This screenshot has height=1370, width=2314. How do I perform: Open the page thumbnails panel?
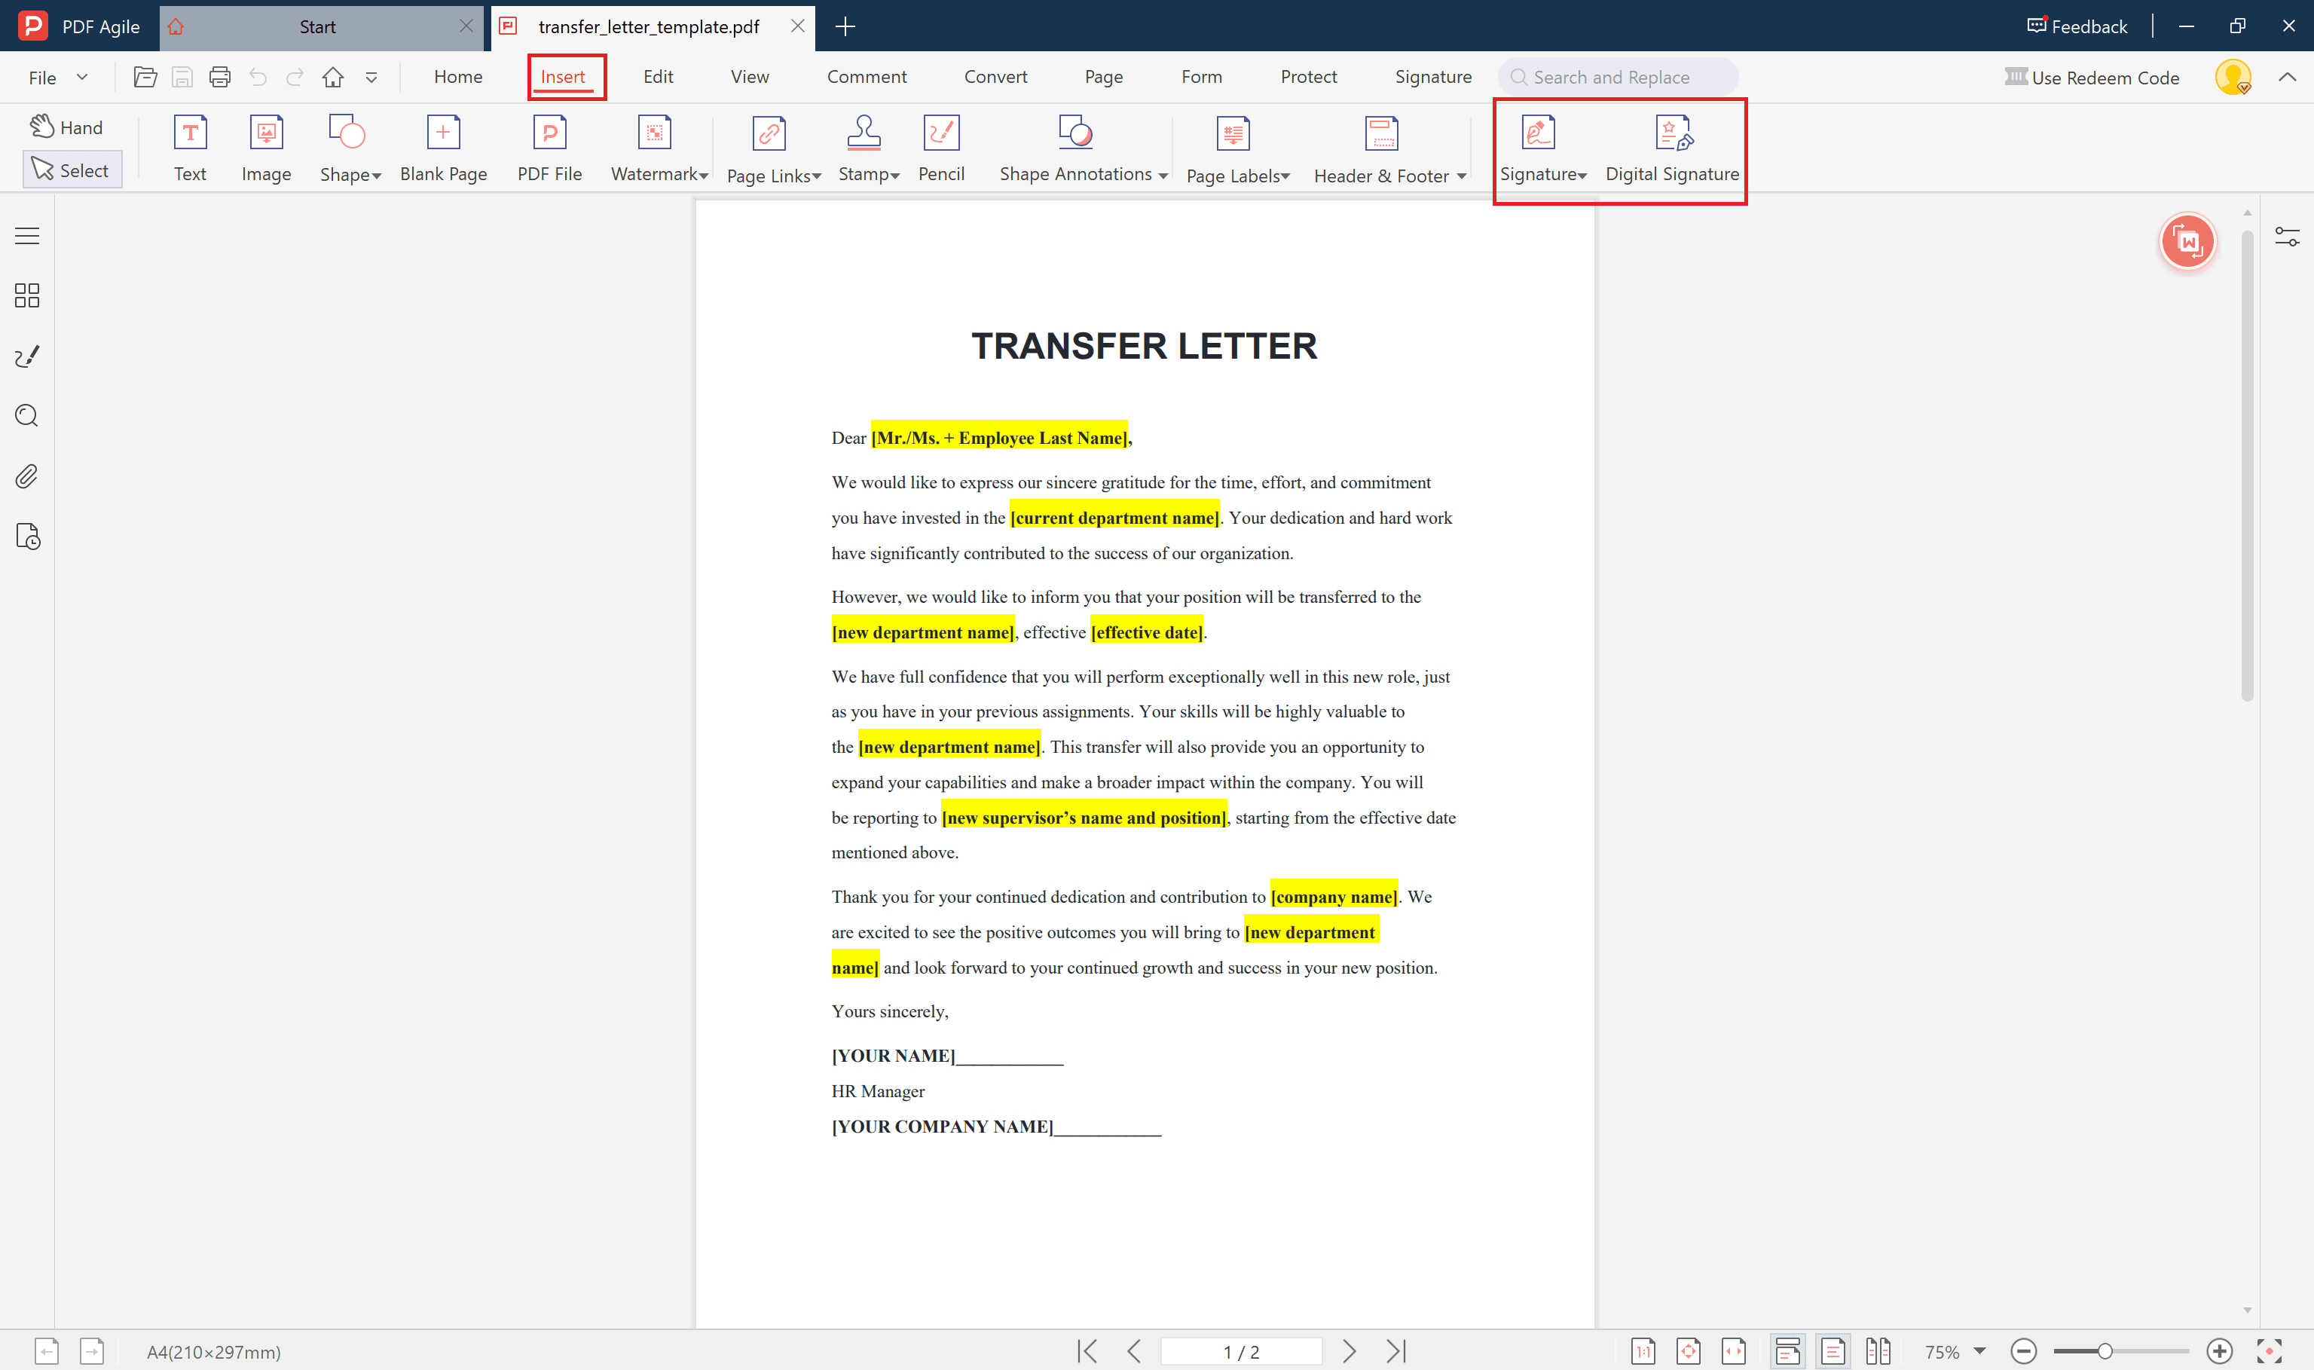pyautogui.click(x=26, y=295)
